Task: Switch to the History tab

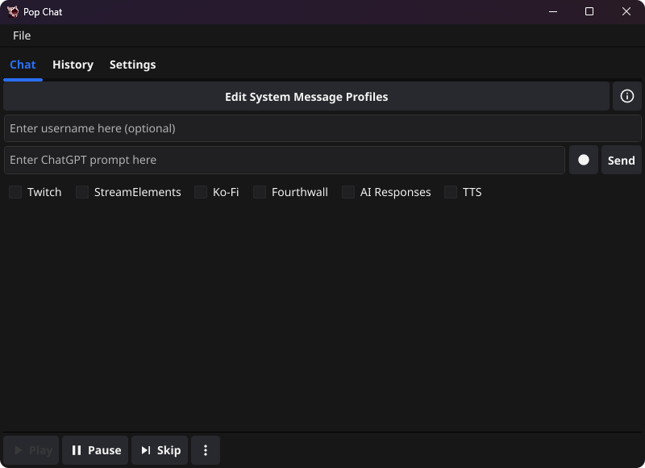Action: coord(73,65)
